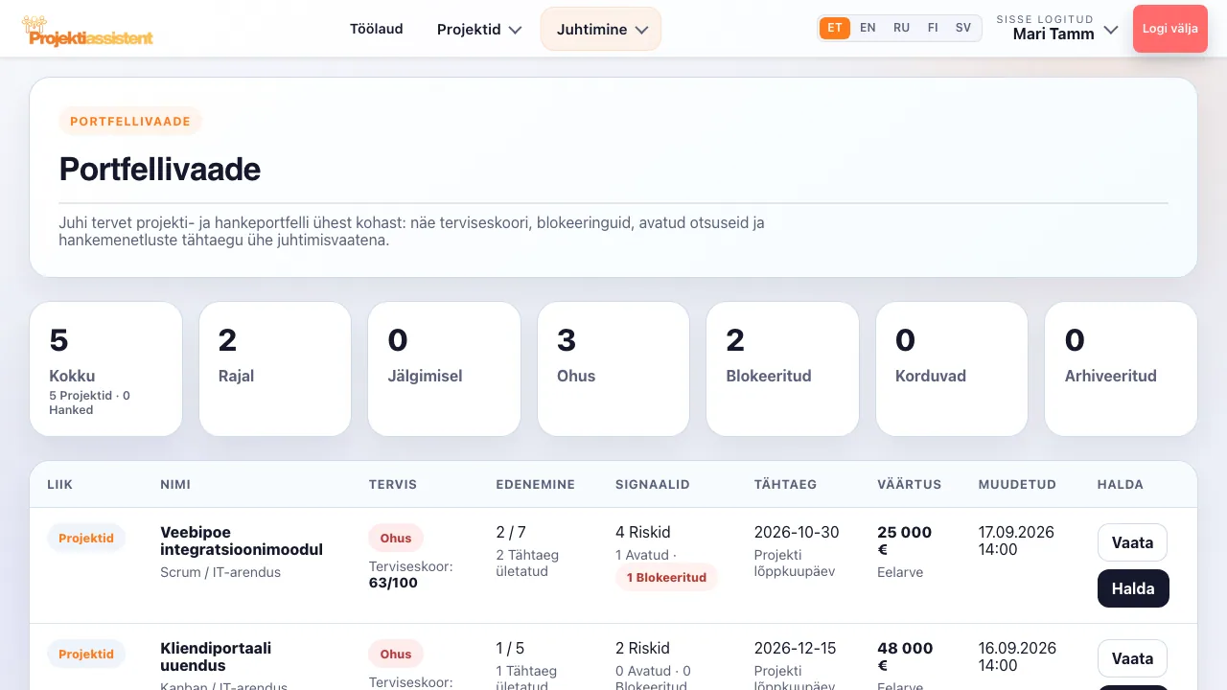Select the Rajal summary card
This screenshot has width=1227, height=690.
click(275, 369)
